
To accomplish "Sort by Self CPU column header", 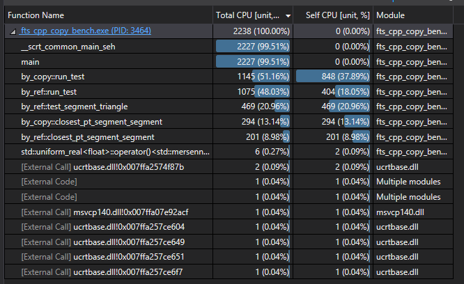I will click(x=333, y=15).
